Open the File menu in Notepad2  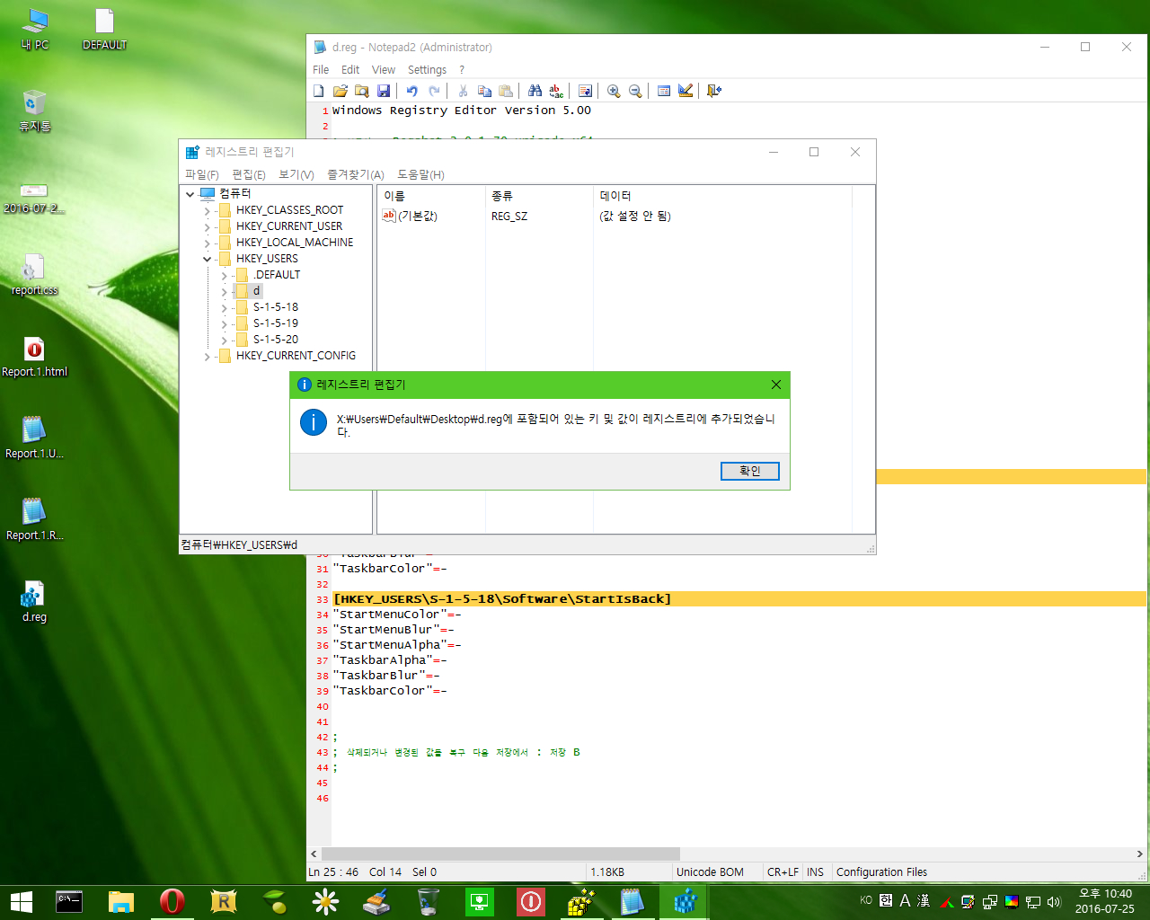click(321, 69)
